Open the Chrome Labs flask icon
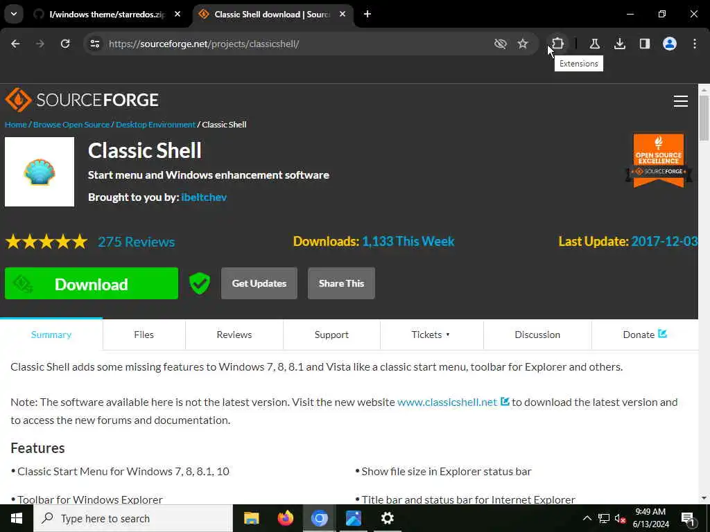Screen dimensions: 710x532 [594, 44]
